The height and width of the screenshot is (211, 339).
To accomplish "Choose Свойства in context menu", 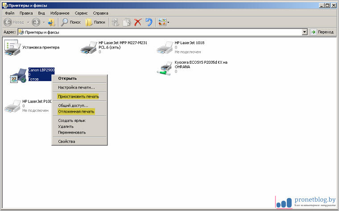I will click(x=79, y=142).
